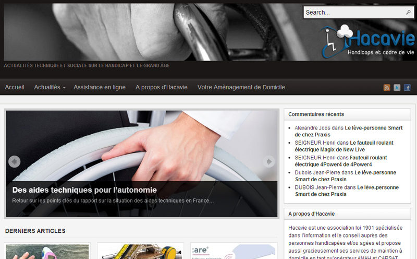Open the Facebook icon link

[x=407, y=87]
